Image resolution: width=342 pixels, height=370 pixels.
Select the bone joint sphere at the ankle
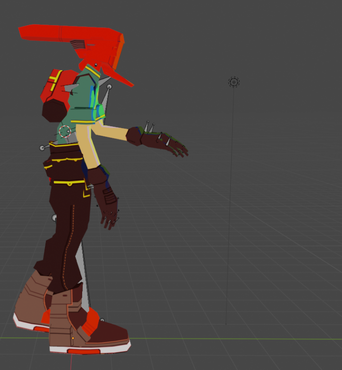(102, 320)
